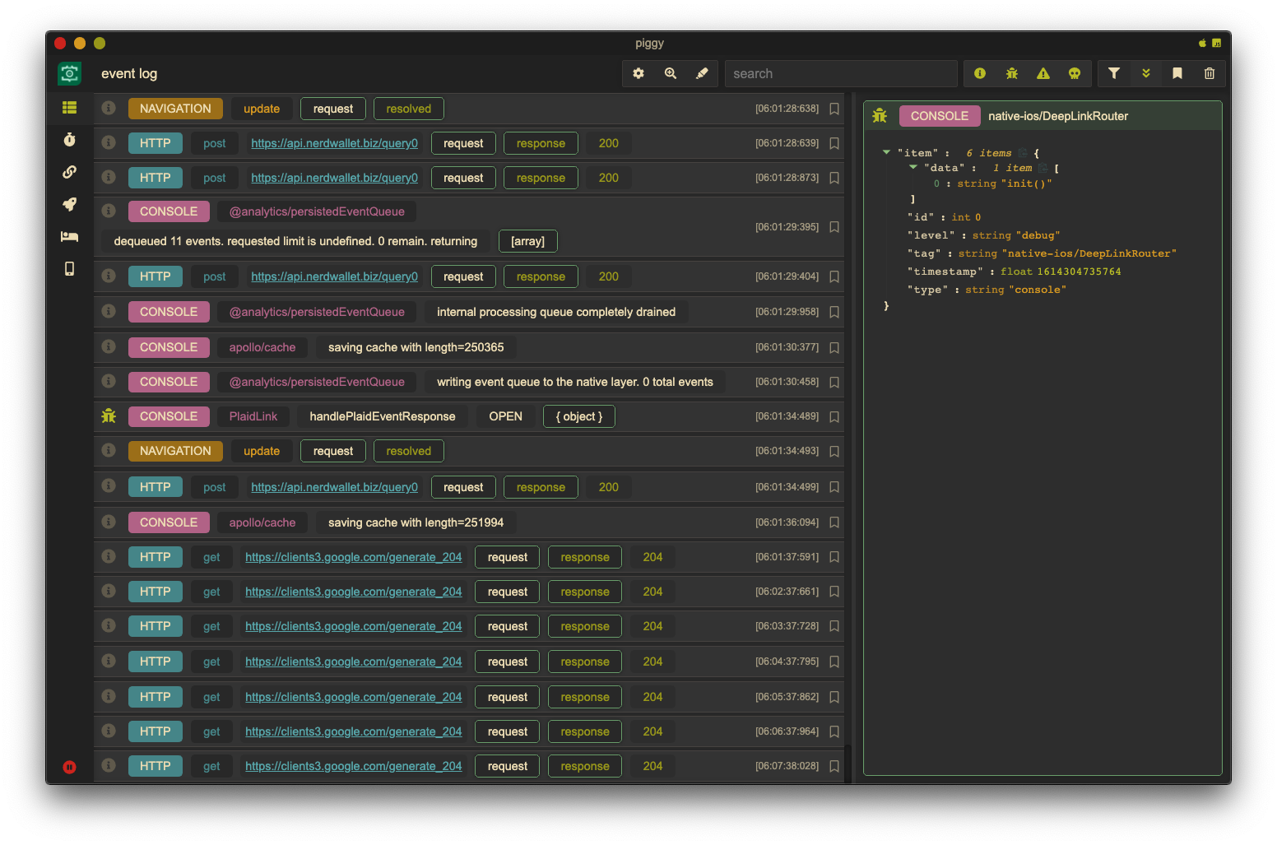Toggle the skull error-level filter
Screen dimensions: 1277x845
click(1075, 73)
